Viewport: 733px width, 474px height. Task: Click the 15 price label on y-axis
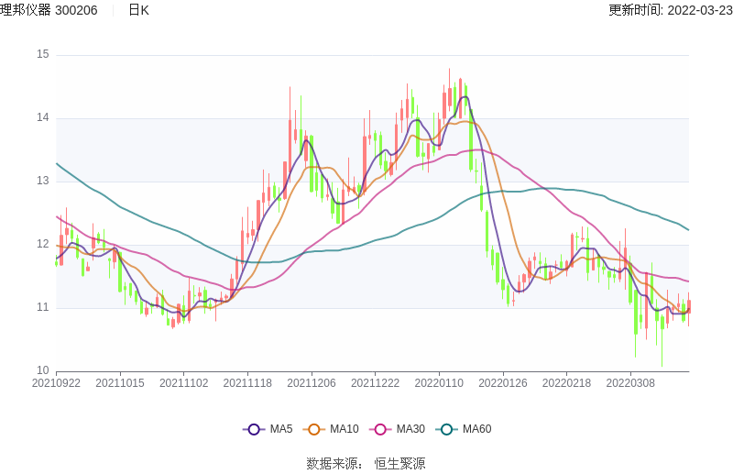click(x=42, y=54)
